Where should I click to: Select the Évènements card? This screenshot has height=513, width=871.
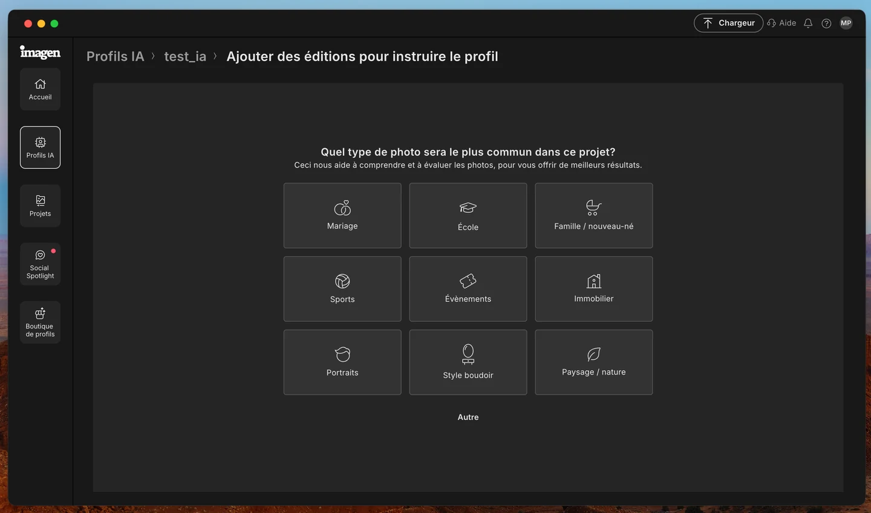coord(468,289)
